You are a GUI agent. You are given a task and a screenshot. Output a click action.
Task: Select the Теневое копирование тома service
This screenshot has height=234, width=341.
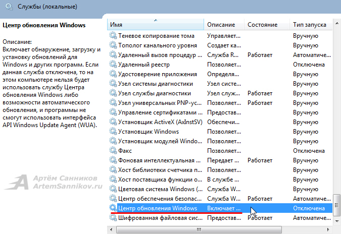pyautogui.click(x=156, y=36)
